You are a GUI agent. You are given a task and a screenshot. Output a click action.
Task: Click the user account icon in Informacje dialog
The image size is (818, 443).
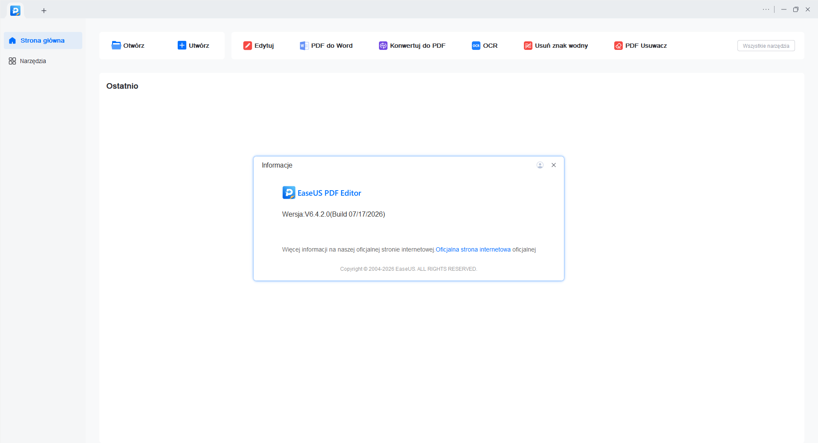(540, 165)
